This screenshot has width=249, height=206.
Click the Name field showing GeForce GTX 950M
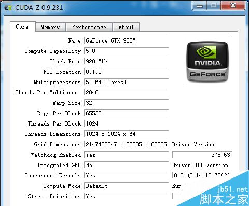[127, 41]
